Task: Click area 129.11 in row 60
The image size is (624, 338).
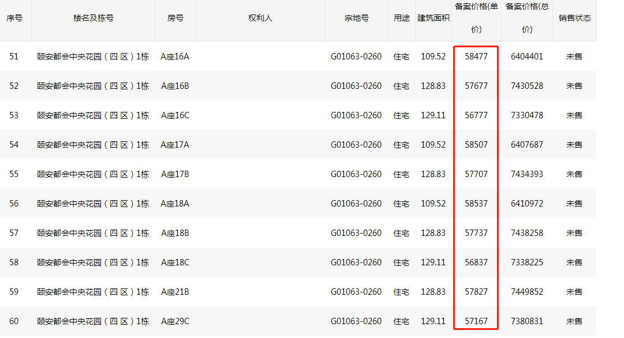Action: point(434,321)
